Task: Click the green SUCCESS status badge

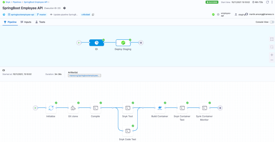Action: click(x=212, y=2)
